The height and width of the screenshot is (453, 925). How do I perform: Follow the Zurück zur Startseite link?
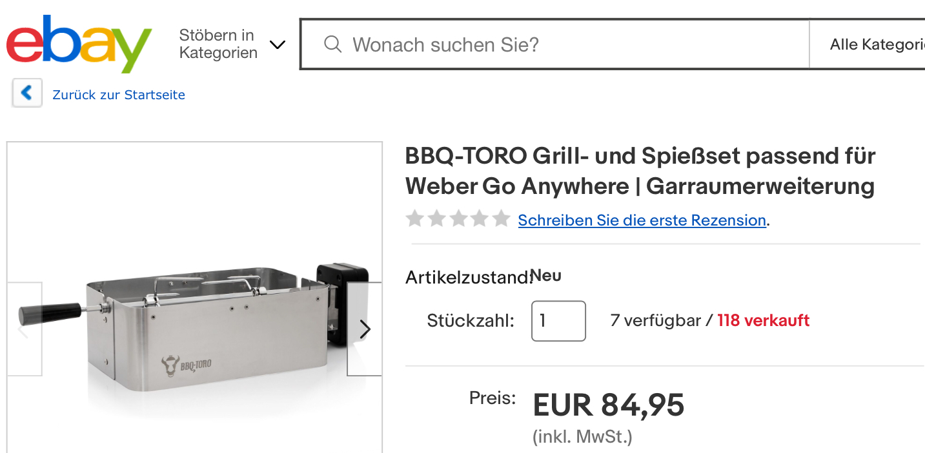click(119, 95)
